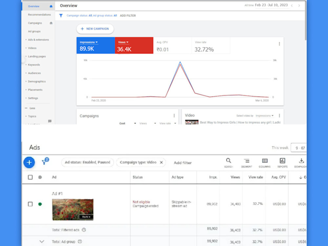The height and width of the screenshot is (246, 328).
Task: Click the blue funnel filter icon in Overview
Action: (61, 15)
